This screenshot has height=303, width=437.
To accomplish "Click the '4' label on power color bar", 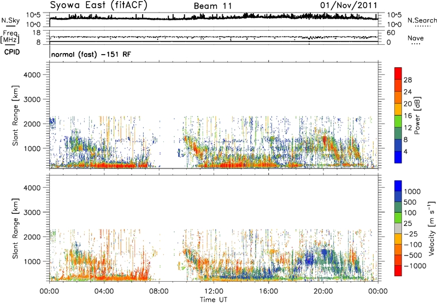I will [406, 151].
